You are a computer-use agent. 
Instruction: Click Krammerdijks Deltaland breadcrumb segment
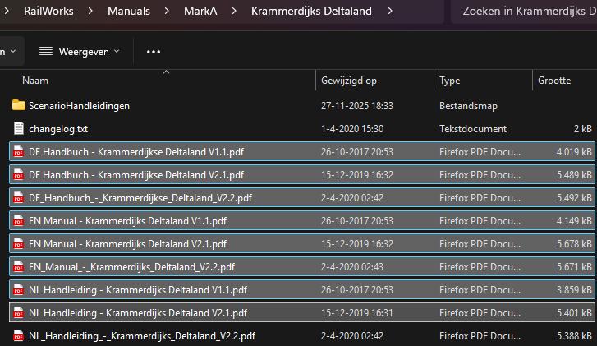tap(311, 11)
